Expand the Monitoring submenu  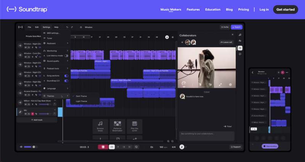click(56, 51)
